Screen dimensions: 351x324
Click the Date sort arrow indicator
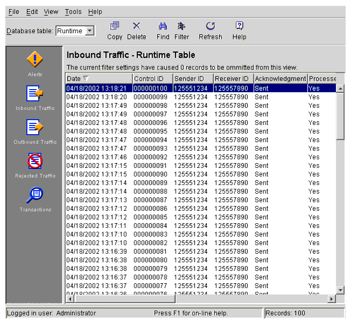click(x=86, y=78)
